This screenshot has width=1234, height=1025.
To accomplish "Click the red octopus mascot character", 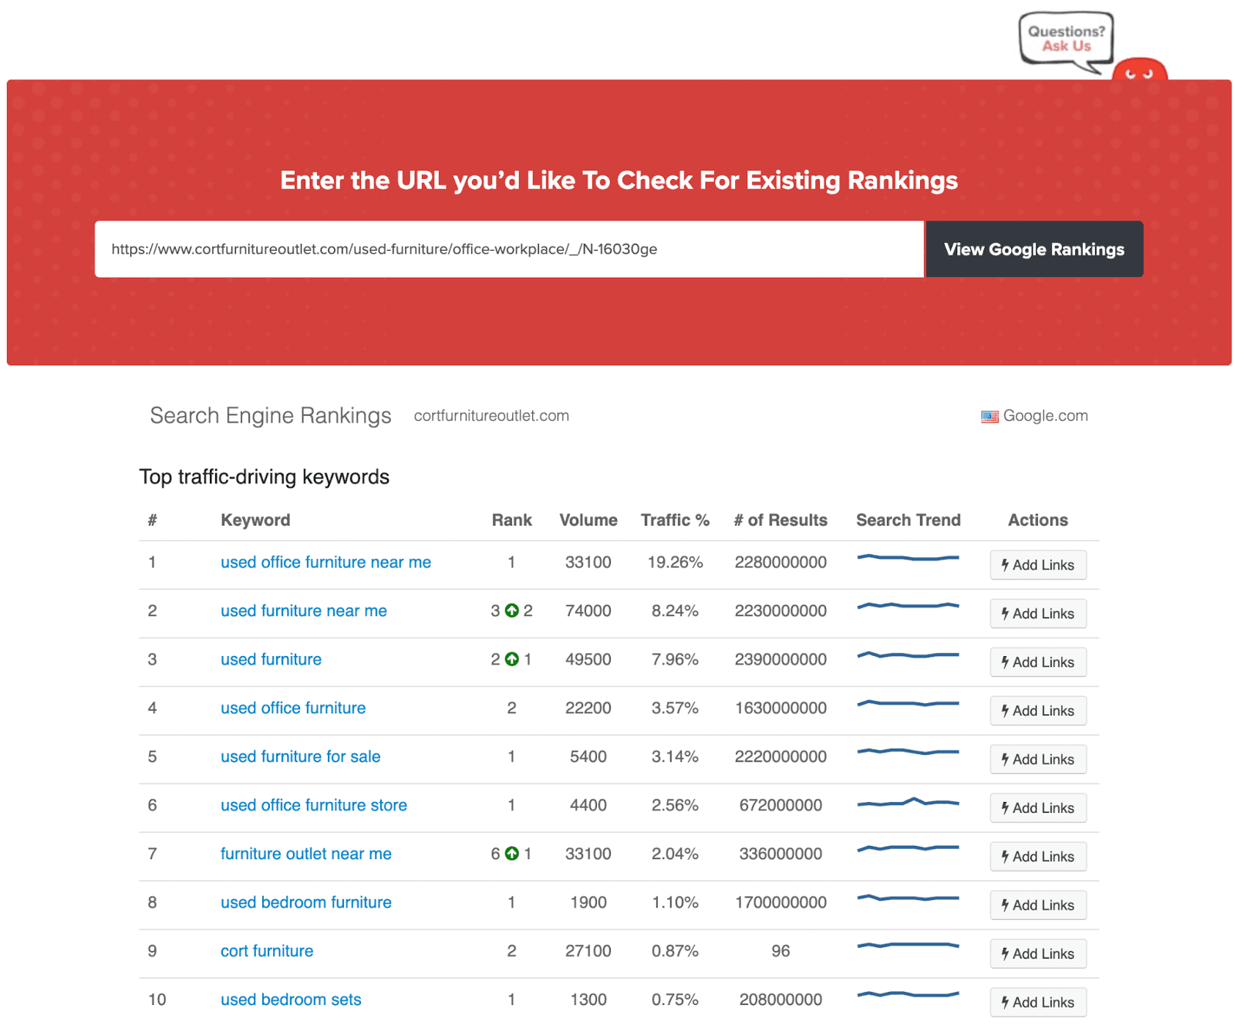I will 1139,72.
